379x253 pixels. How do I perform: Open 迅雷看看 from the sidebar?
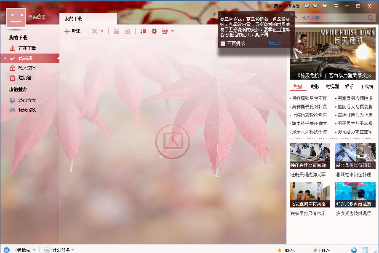point(24,100)
